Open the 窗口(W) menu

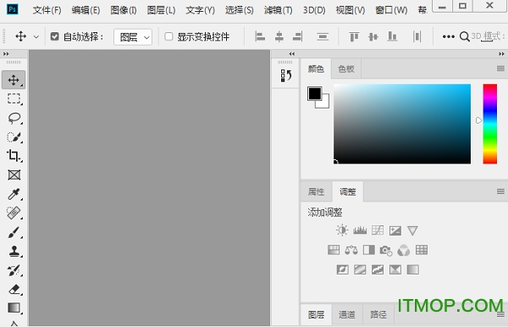tap(391, 10)
